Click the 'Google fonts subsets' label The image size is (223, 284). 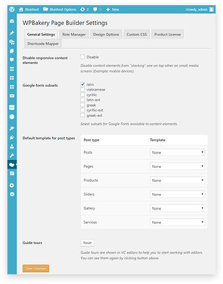tap(40, 85)
